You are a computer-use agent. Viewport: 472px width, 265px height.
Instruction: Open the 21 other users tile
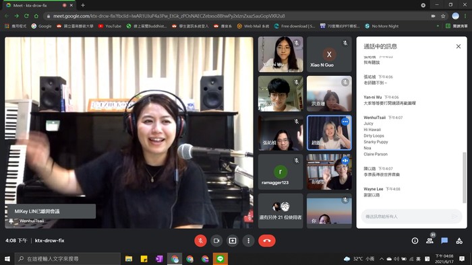281,211
